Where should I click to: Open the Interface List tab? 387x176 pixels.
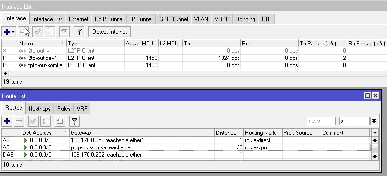click(47, 19)
